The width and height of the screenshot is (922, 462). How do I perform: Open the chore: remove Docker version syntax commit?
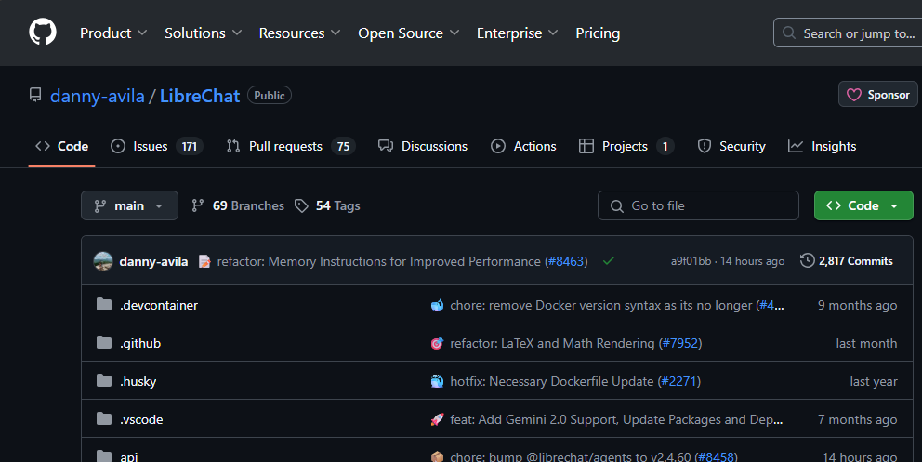[601, 305]
